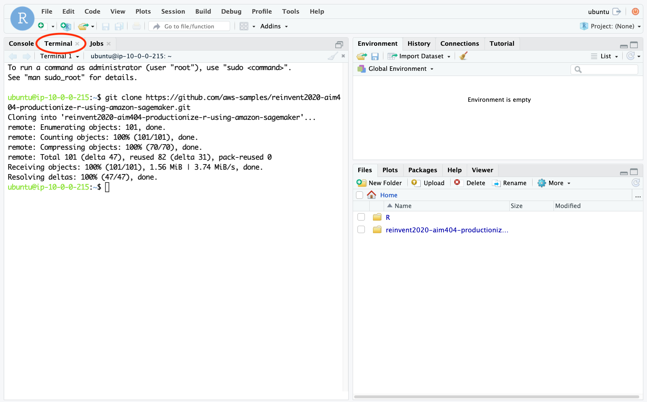
Task: Click the Home path link
Action: [389, 195]
